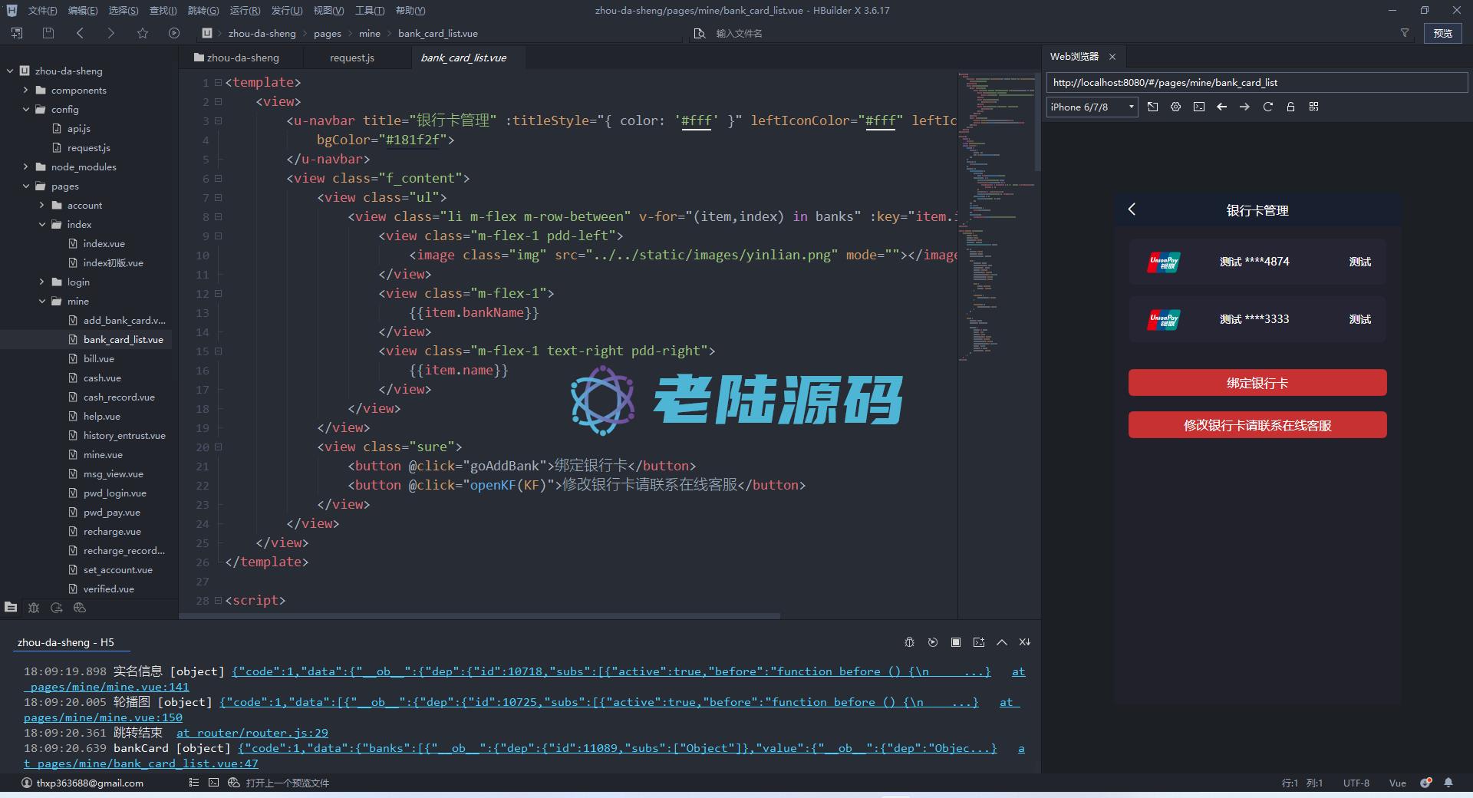Open browser devtools console icon
1473x798 pixels.
coord(1198,107)
